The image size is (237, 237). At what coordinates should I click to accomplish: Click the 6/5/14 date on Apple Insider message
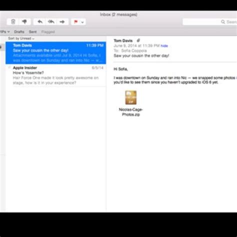click(x=97, y=67)
